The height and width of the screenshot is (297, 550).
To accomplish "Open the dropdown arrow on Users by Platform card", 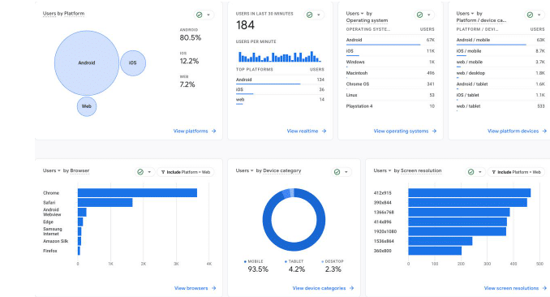I will 208,15.
